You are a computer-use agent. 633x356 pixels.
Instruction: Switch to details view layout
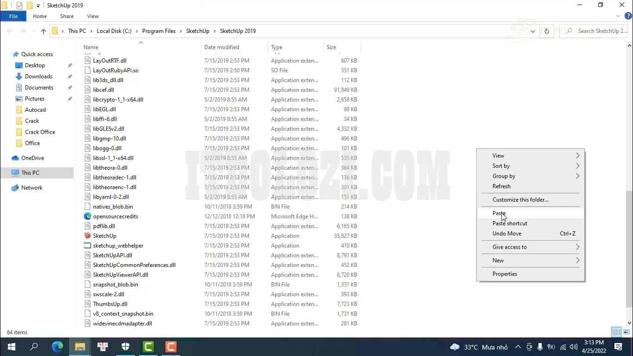pyautogui.click(x=616, y=332)
